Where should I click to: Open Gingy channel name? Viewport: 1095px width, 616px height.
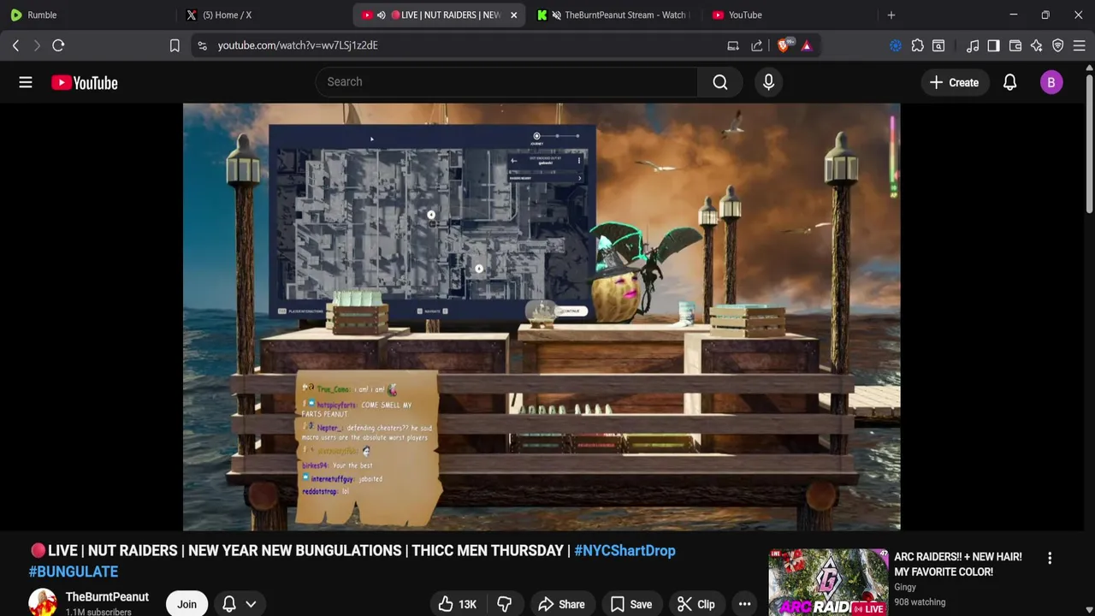[x=905, y=587]
